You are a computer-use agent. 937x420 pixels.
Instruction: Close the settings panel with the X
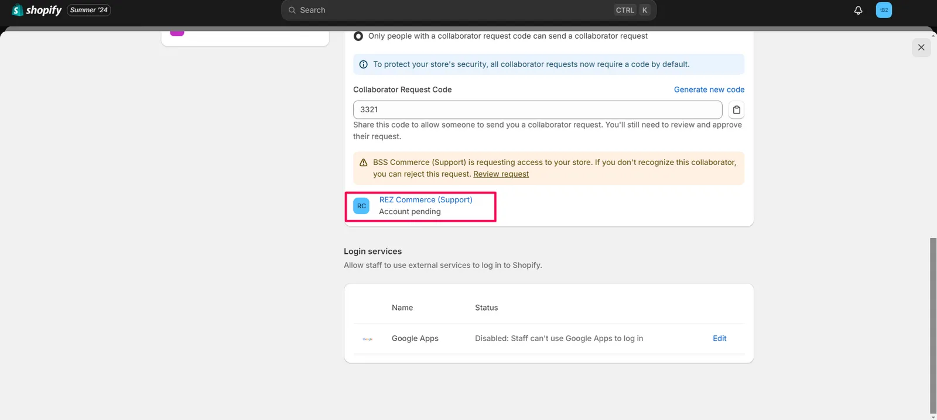coord(921,47)
